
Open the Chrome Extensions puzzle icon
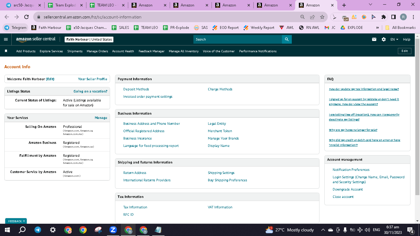coord(383,17)
